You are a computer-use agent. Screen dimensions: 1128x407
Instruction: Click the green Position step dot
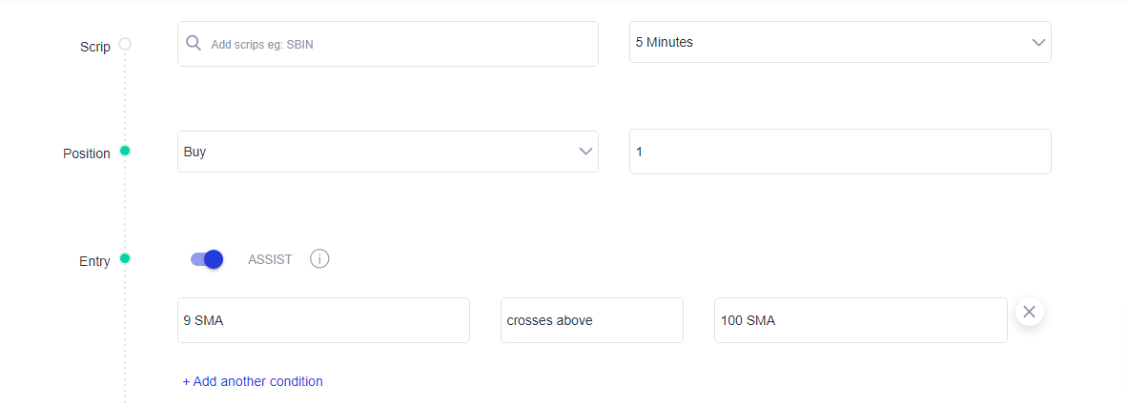(125, 151)
